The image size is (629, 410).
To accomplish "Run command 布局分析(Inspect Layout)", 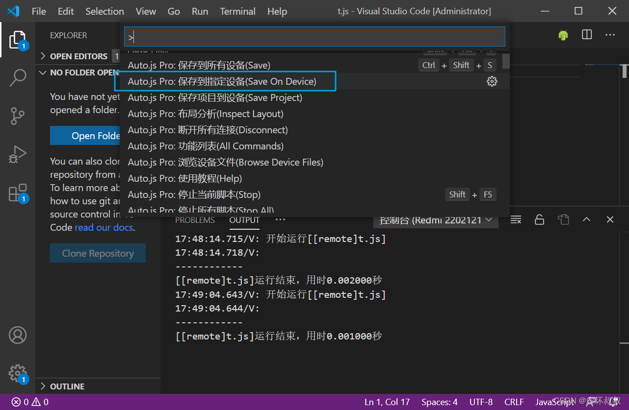I will pyautogui.click(x=314, y=114).
